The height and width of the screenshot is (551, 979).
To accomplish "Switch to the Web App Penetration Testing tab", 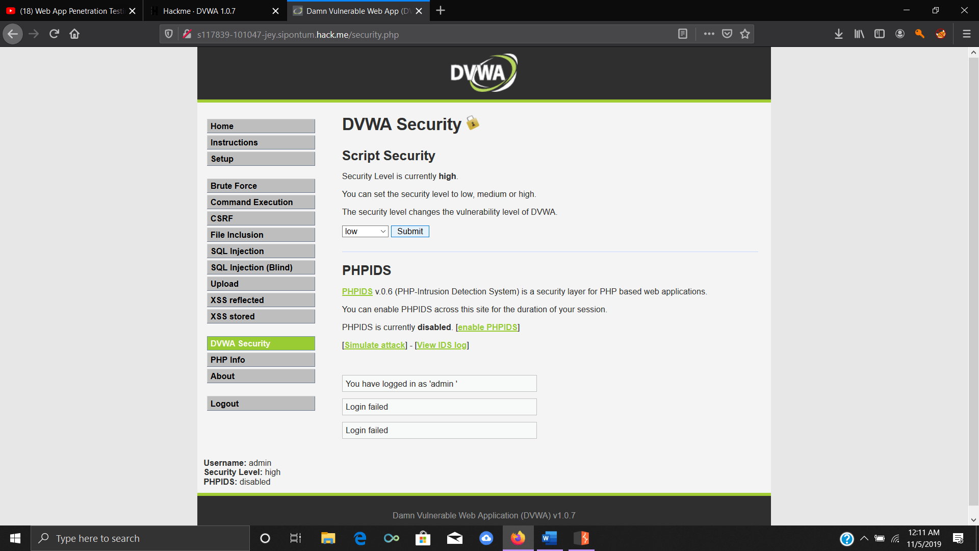I will point(71,11).
